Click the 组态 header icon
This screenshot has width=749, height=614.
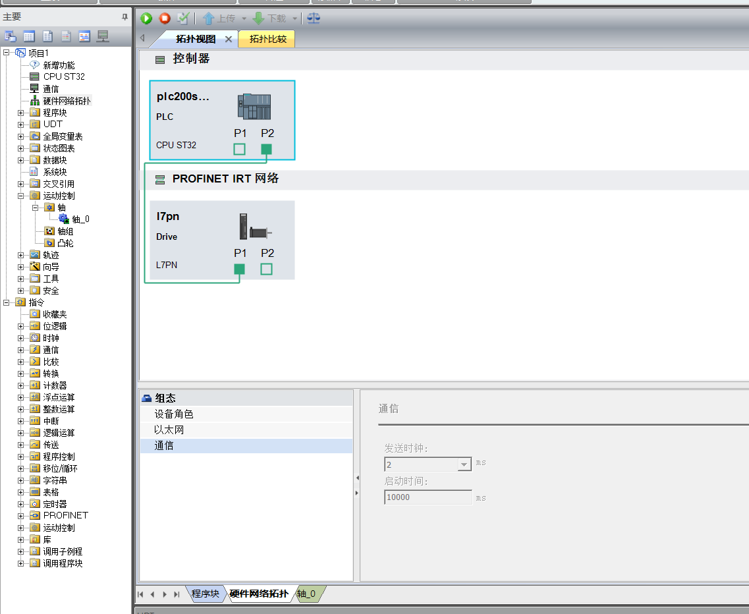tap(147, 399)
